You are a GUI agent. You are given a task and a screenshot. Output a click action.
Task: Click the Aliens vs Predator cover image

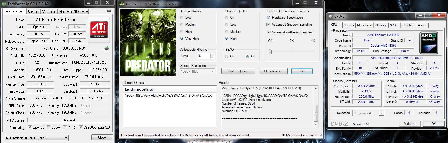tap(148, 43)
